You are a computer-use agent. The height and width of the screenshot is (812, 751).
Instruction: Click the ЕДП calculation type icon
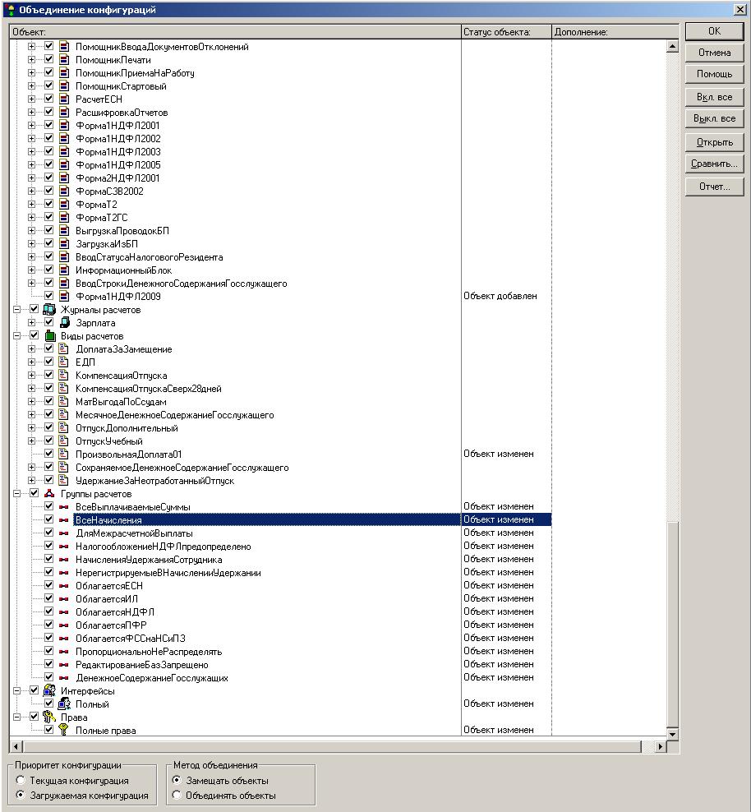click(x=63, y=362)
